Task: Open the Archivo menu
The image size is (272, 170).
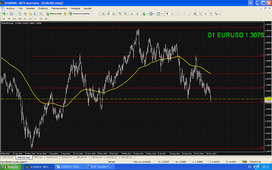Action: [10, 8]
